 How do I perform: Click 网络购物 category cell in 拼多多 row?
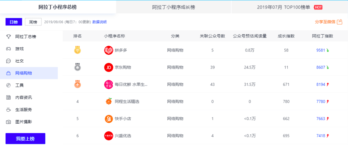175,50
